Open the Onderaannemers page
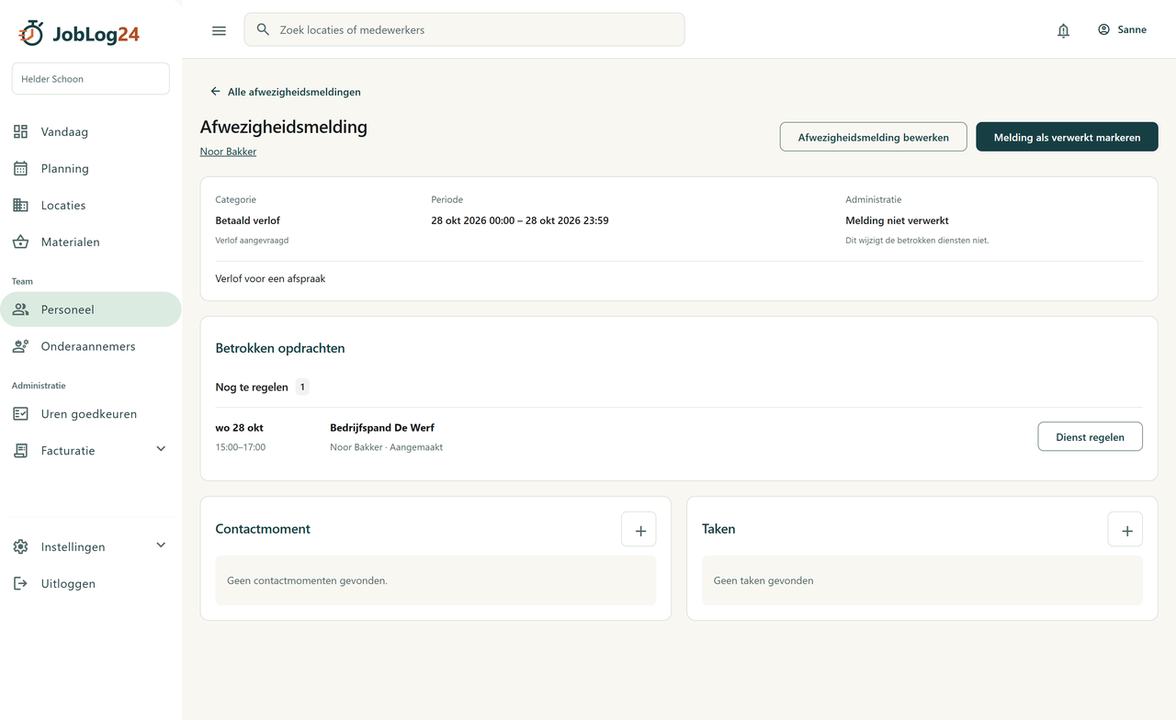 pyautogui.click(x=91, y=346)
